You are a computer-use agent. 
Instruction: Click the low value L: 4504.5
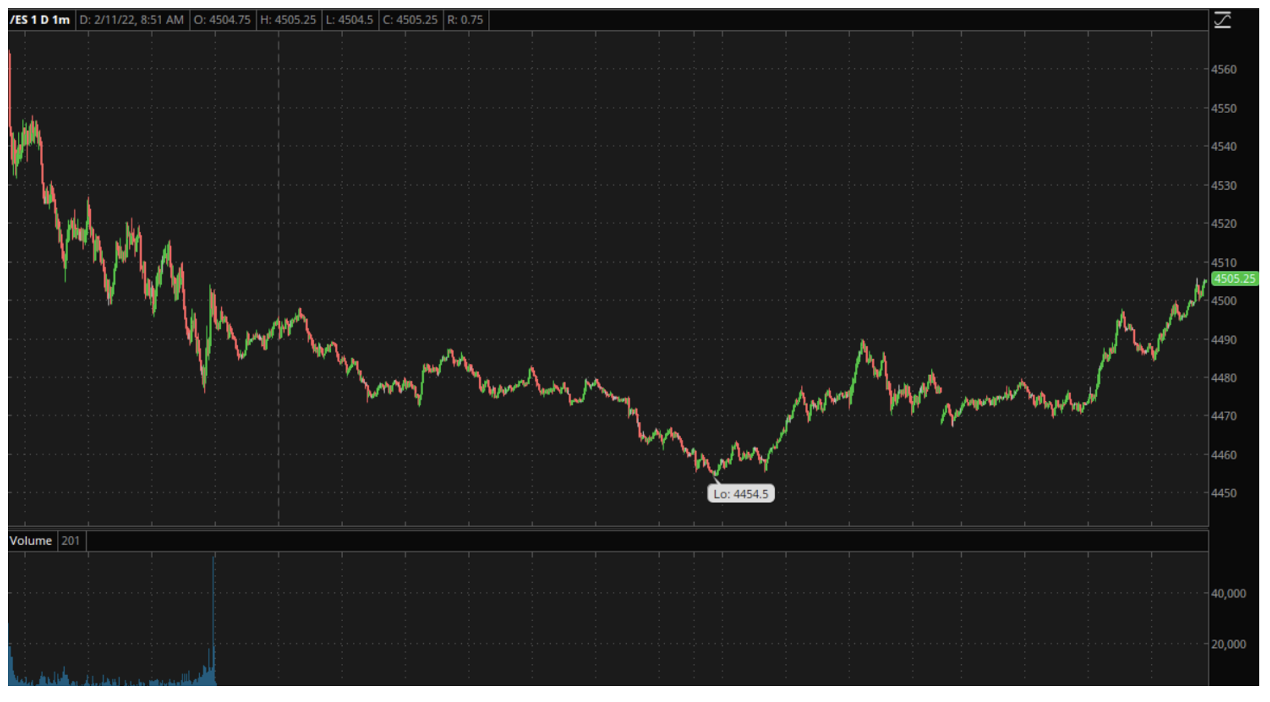click(350, 20)
